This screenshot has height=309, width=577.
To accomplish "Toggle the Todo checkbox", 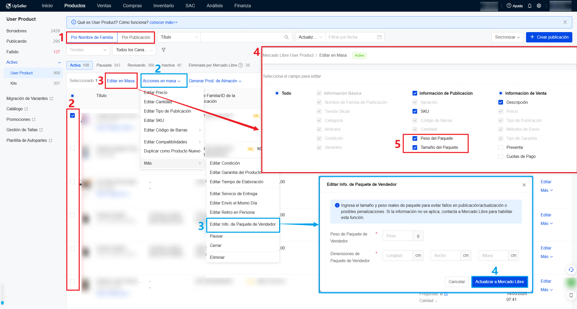I will [x=277, y=93].
